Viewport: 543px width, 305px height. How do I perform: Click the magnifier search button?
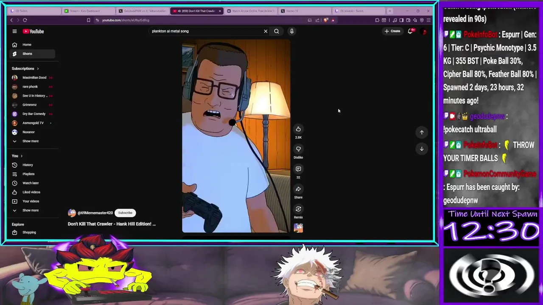[x=277, y=31]
